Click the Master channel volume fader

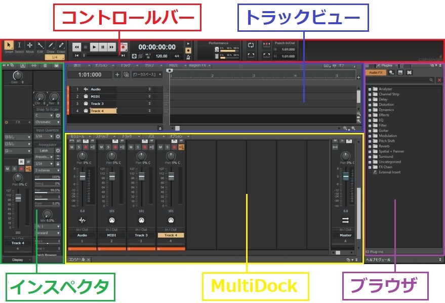346,176
